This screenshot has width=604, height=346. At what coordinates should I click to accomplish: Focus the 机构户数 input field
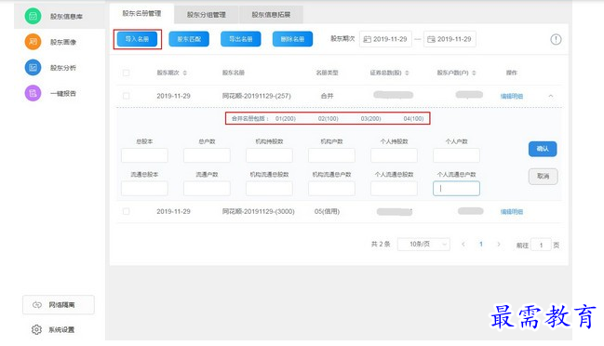pyautogui.click(x=331, y=155)
